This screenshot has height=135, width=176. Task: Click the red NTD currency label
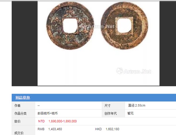(x=41, y=121)
